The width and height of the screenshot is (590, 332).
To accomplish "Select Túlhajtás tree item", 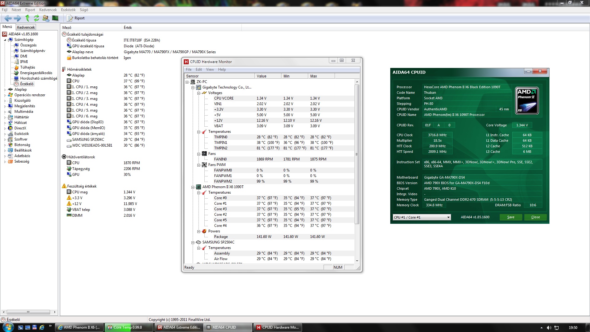I will click(28, 67).
